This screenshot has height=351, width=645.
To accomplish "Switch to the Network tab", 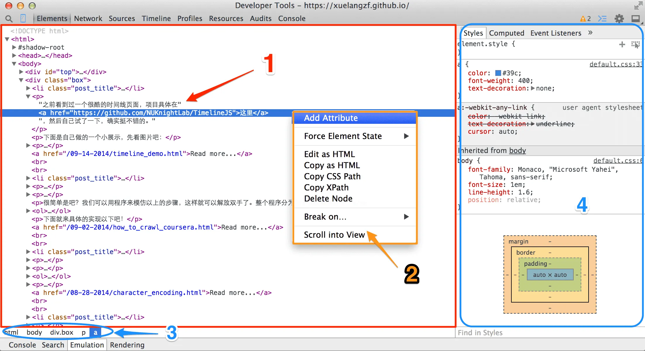I will point(88,19).
